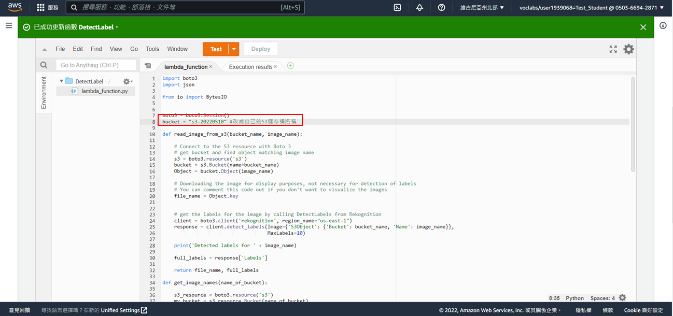The width and height of the screenshot is (673, 316).
Task: Add a new tab with the plus icon
Action: [290, 66]
